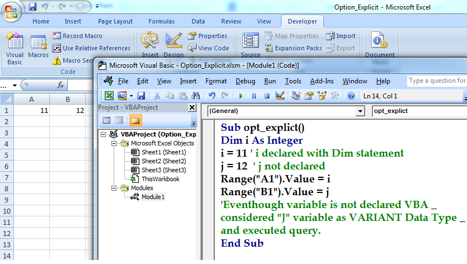
Task: Collapse Modules folder expander
Action: [x=114, y=188]
